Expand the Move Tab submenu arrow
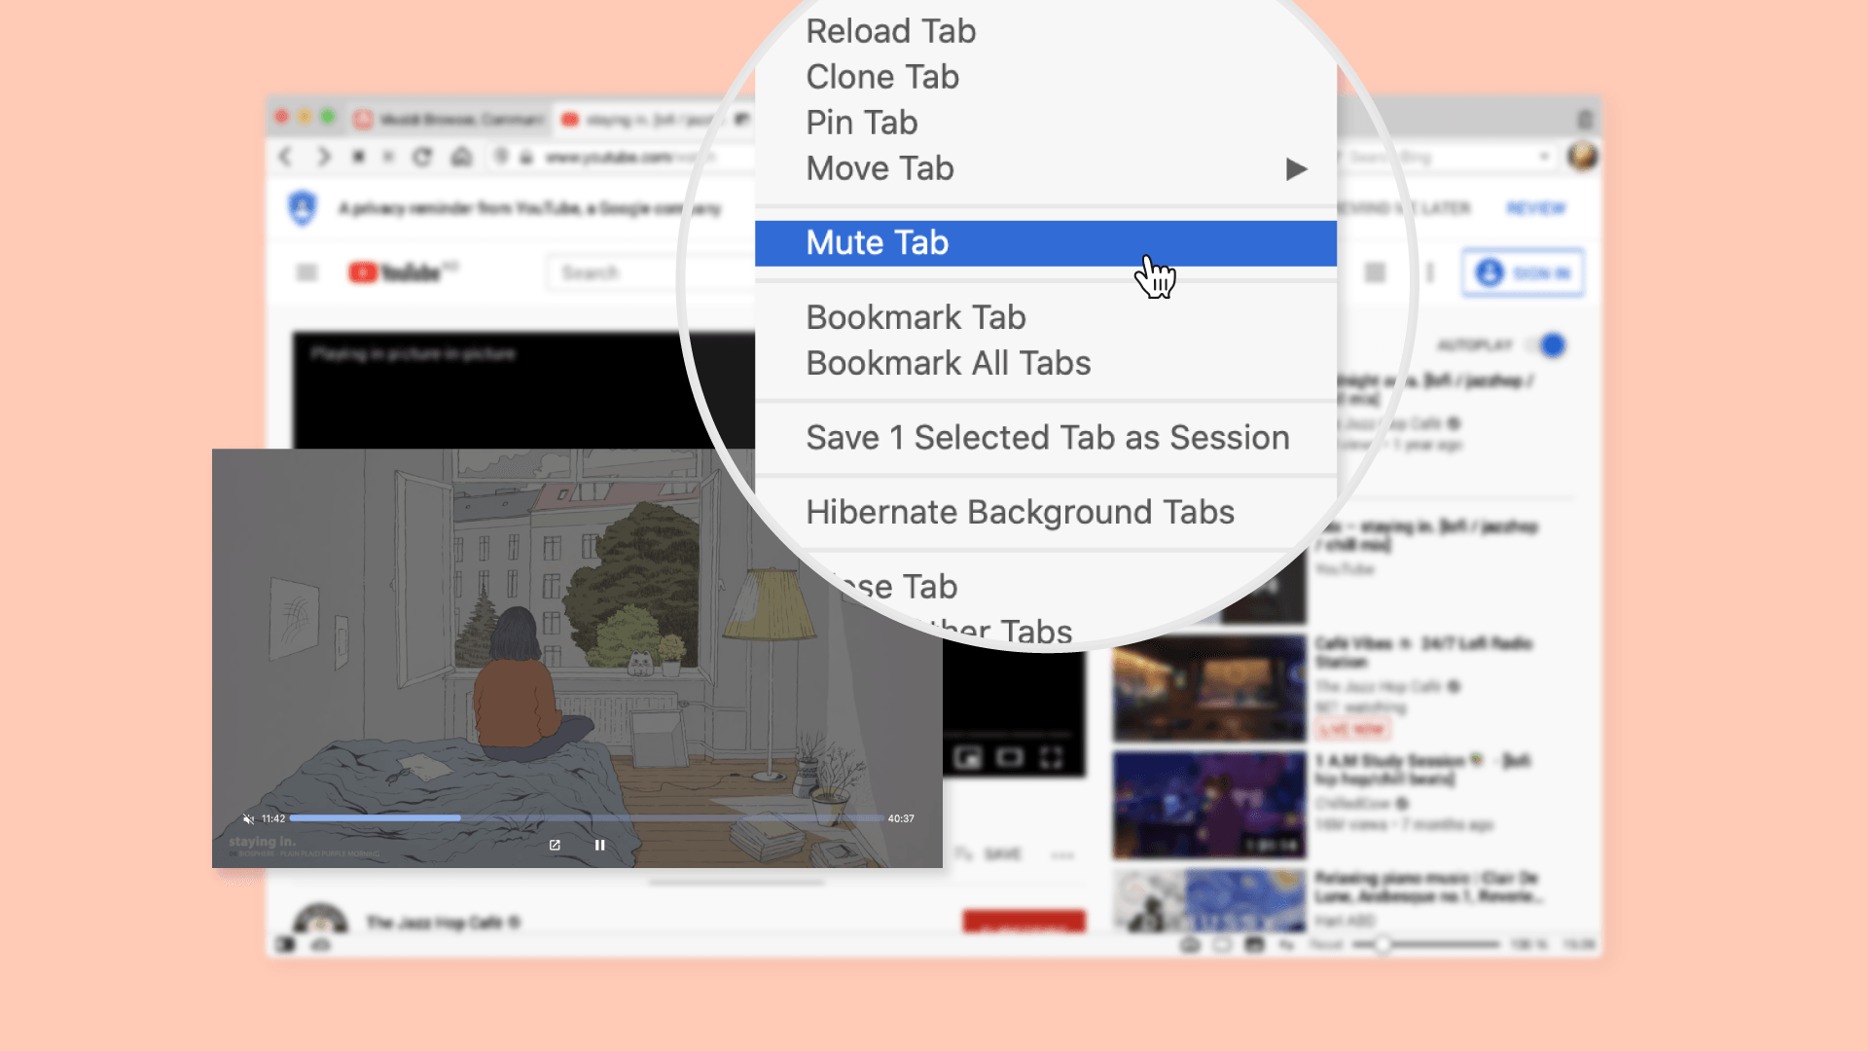Screen dimensions: 1868x1051 click(x=1295, y=169)
